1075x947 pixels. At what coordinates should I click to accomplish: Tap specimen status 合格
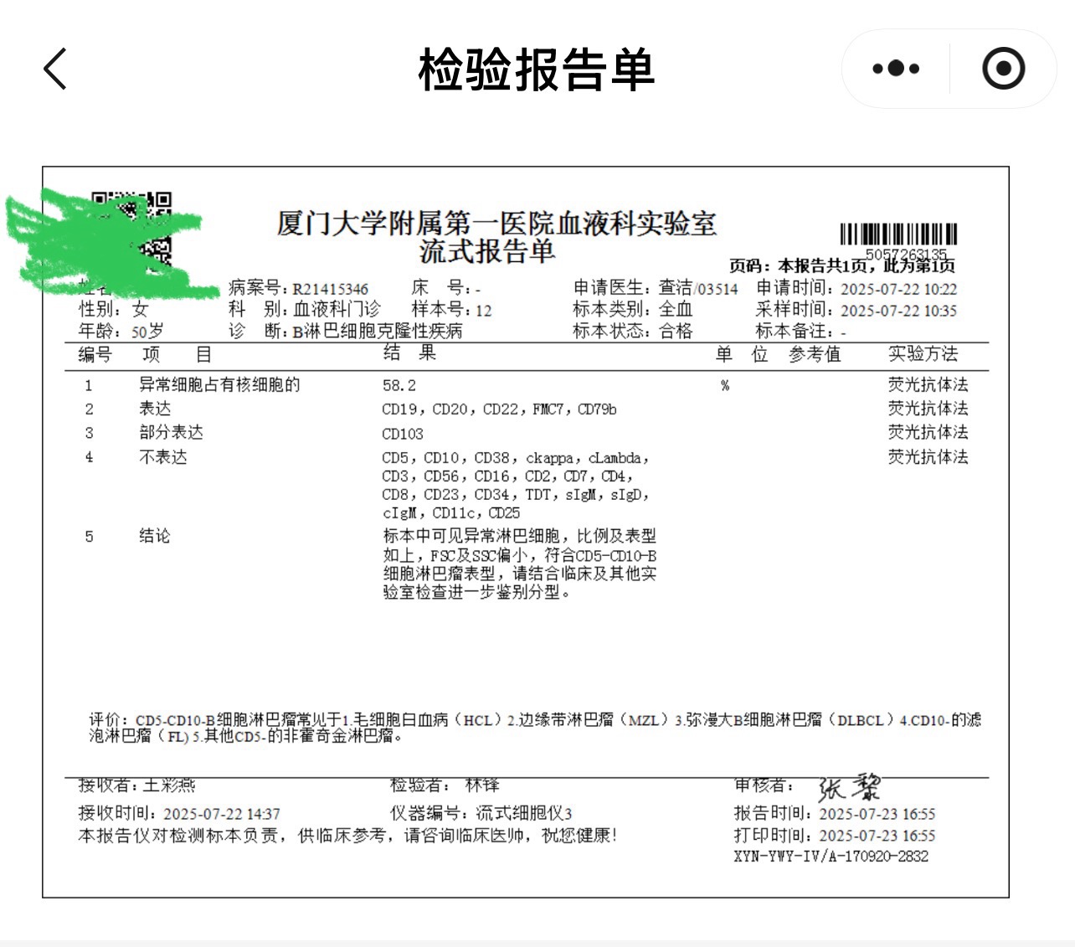tap(675, 332)
